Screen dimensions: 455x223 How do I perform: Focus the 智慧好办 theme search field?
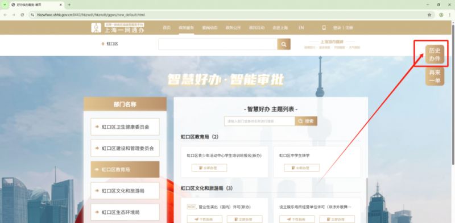pos(259,121)
